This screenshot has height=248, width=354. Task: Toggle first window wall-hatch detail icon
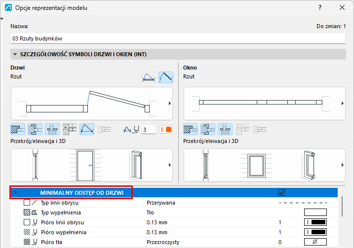click(x=191, y=129)
